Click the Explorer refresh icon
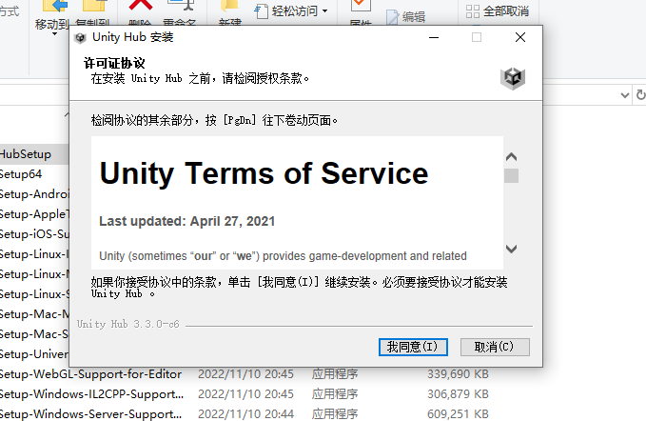The image size is (646, 421). (x=640, y=95)
